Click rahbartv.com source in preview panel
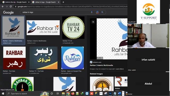Viewport: 170px width, 96px height. point(97,62)
